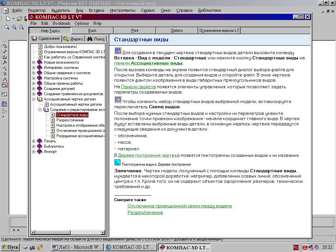Switch to КОМПАС-3D LT main window taskbar button

pyautogui.click(x=131, y=247)
